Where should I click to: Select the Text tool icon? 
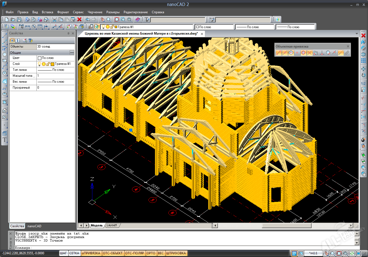[x=5, y=140]
